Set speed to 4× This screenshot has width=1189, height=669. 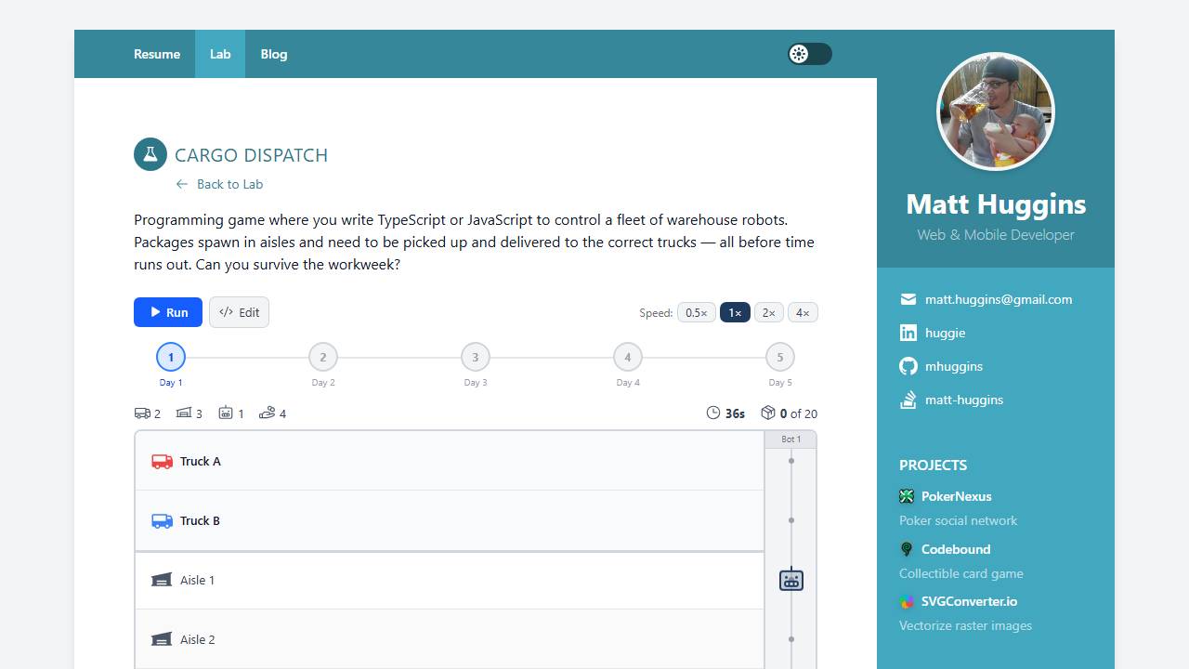tap(803, 312)
